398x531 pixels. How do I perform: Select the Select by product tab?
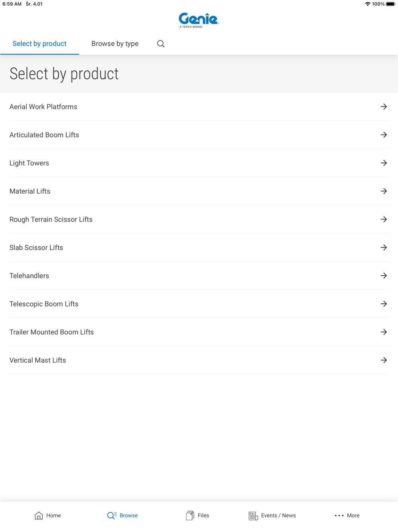tap(39, 44)
